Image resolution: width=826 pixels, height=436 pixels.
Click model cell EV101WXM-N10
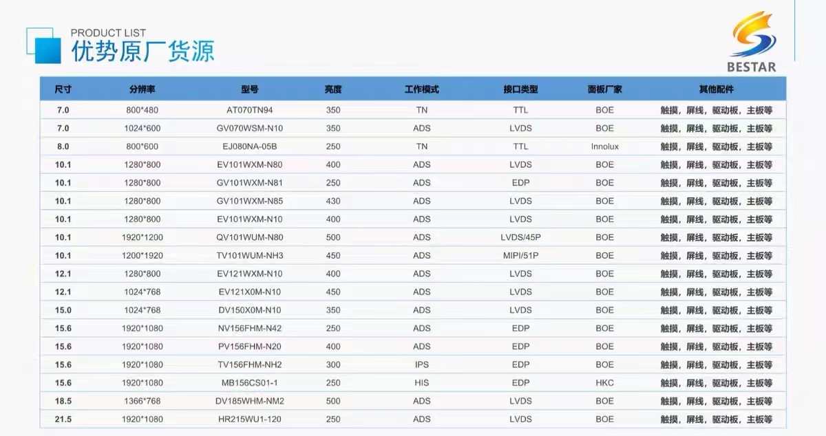tap(250, 219)
